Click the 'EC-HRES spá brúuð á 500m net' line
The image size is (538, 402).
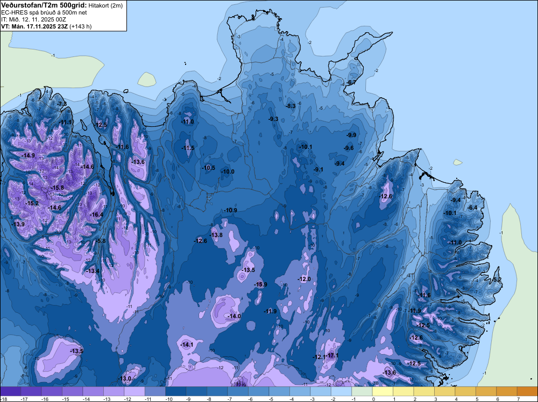[x=44, y=13]
